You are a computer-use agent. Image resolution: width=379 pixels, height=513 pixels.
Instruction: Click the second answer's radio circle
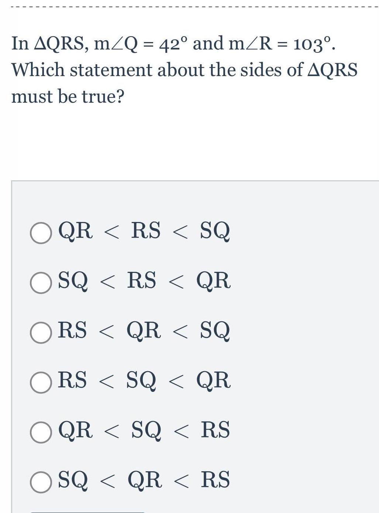click(x=41, y=282)
